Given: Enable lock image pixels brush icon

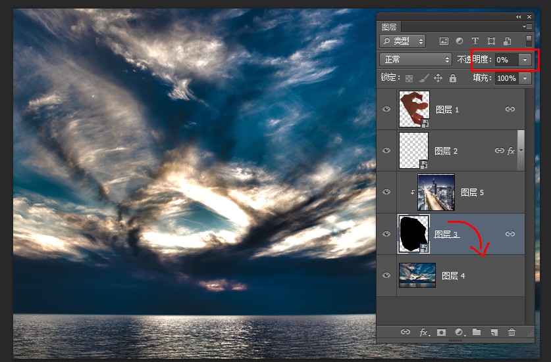Looking at the screenshot, I should (424, 78).
